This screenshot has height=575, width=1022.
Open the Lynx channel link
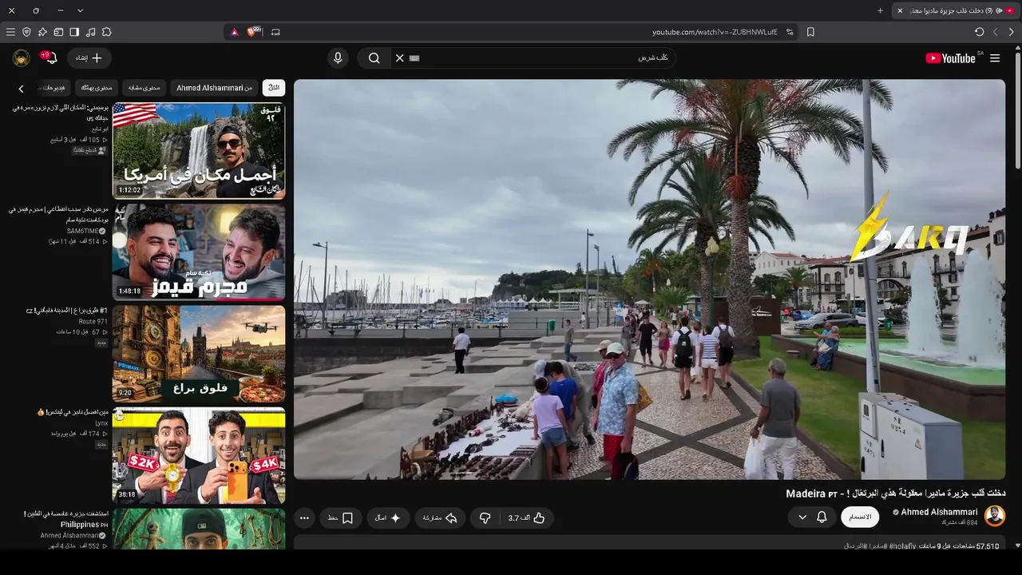pyautogui.click(x=101, y=423)
